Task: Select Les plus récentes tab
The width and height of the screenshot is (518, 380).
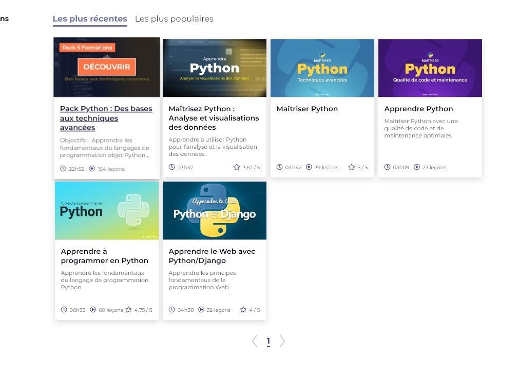Action: pos(90,19)
